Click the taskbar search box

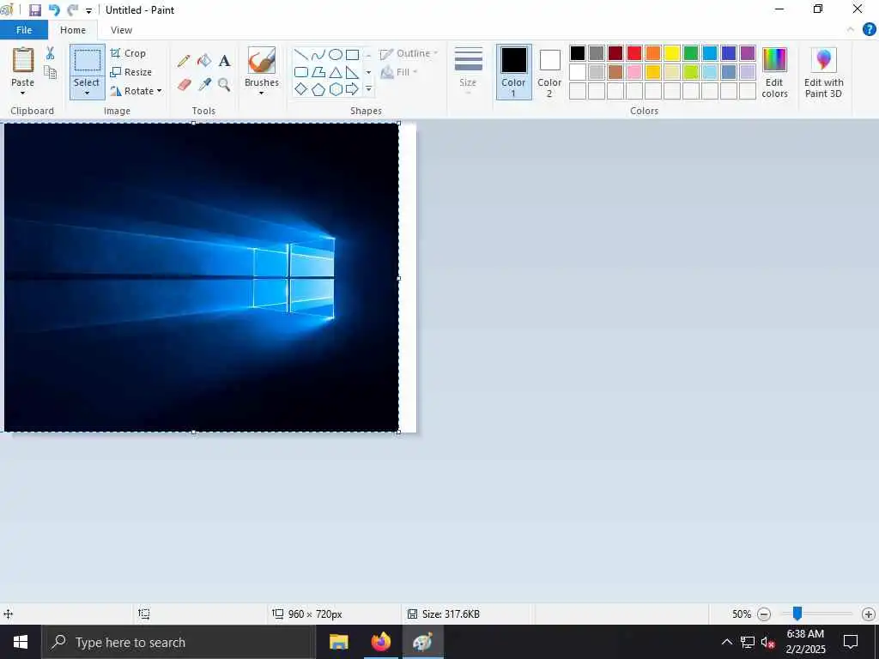[x=179, y=642]
